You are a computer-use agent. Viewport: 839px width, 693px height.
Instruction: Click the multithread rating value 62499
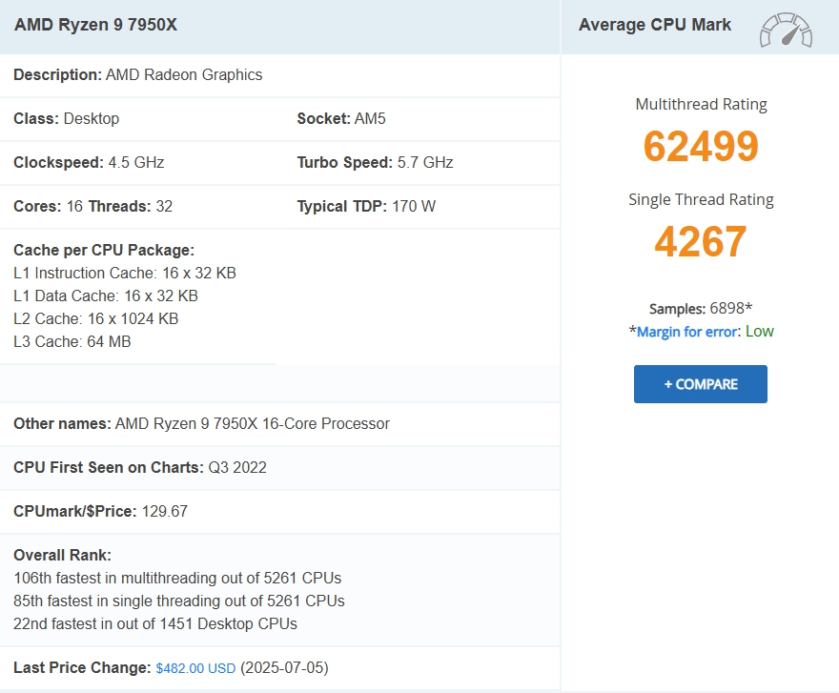coord(701,146)
